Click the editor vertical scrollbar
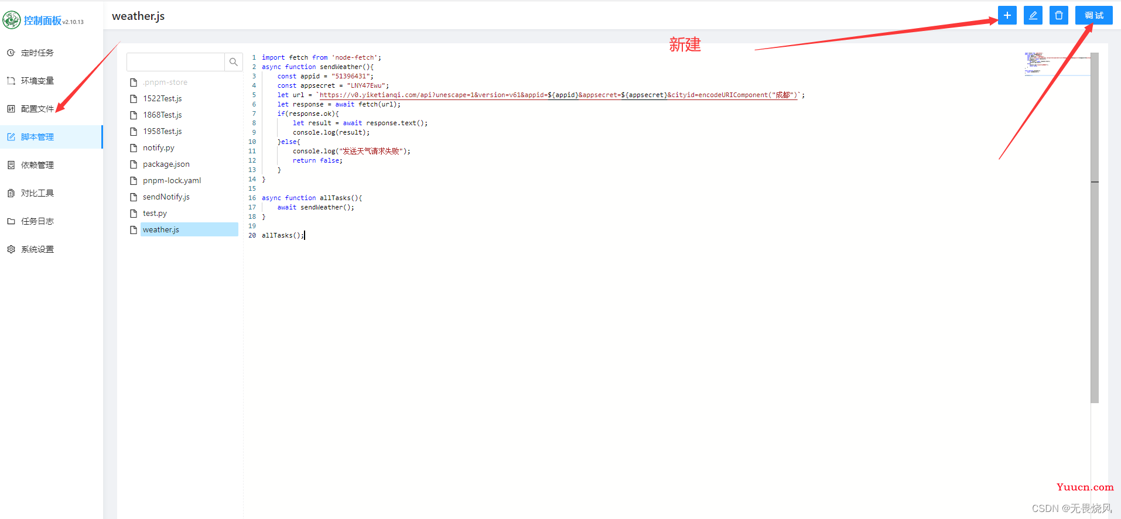The height and width of the screenshot is (519, 1121). pos(1095,228)
